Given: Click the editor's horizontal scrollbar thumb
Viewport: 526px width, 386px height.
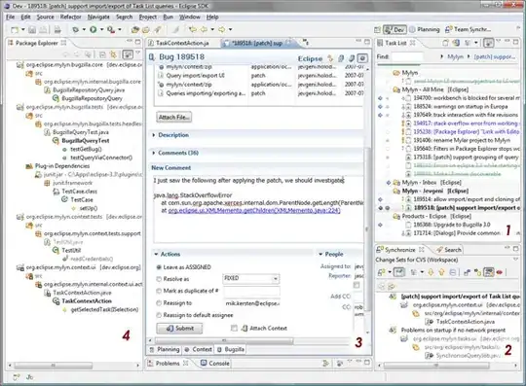Looking at the screenshot, I should pos(224,341).
